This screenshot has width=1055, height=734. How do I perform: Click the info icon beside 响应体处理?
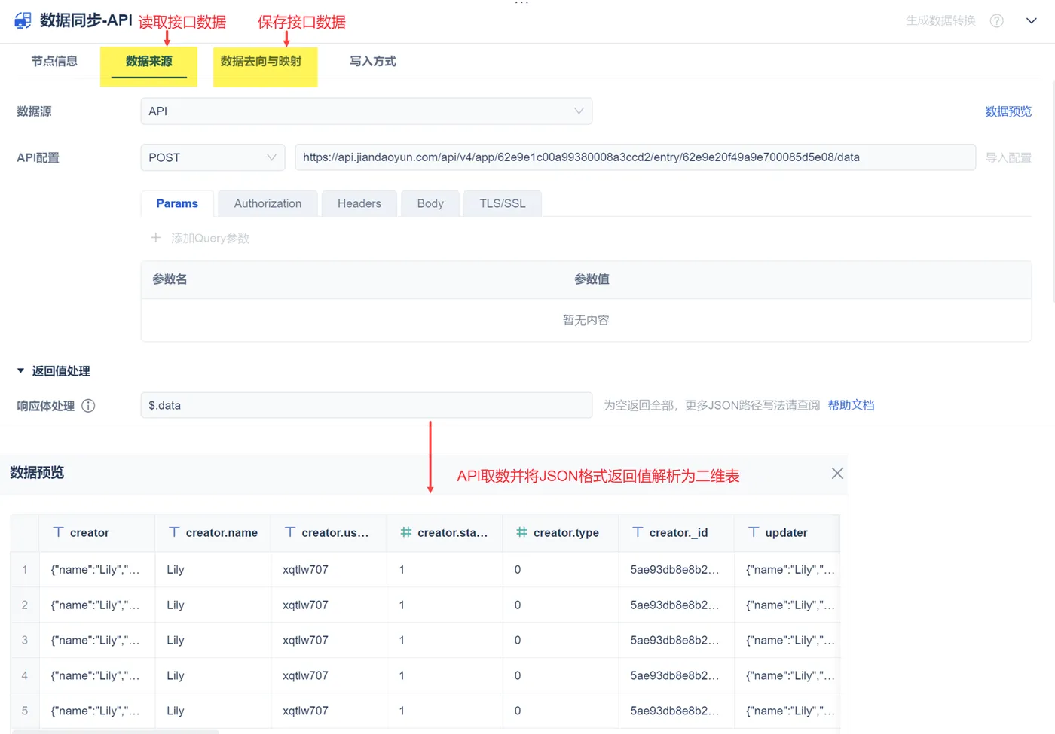[88, 406]
